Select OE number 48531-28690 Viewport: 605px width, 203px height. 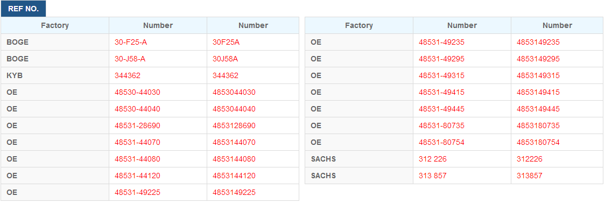point(137,125)
